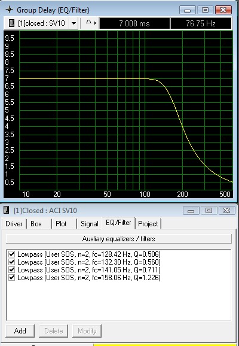This screenshot has height=346, width=239.
Task: Switch to the Signal tab
Action: [90, 224]
